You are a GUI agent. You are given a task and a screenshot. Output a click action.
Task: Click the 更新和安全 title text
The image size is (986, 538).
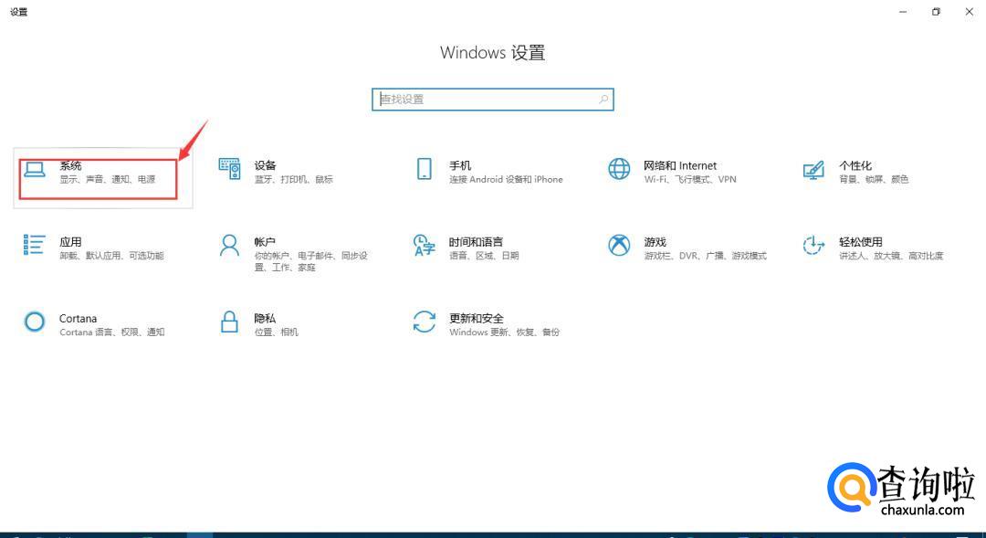tap(476, 319)
